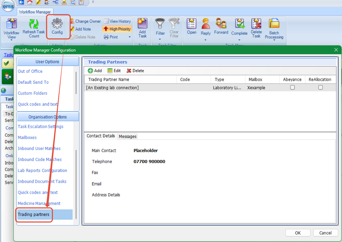This screenshot has height=242, width=342.
Task: Click the clipboard list icon in quick access toolbar
Action: click(x=81, y=2)
